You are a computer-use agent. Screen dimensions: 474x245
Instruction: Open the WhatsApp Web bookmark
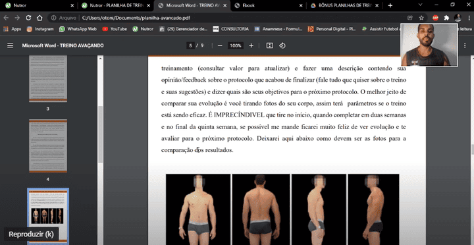(x=78, y=29)
